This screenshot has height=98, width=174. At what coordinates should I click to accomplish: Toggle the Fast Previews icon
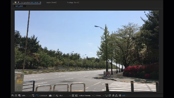pos(110,96)
